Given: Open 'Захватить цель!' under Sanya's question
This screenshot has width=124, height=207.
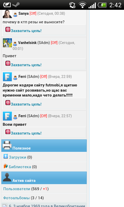Looking at the screenshot, I should pyautogui.click(x=26, y=31).
